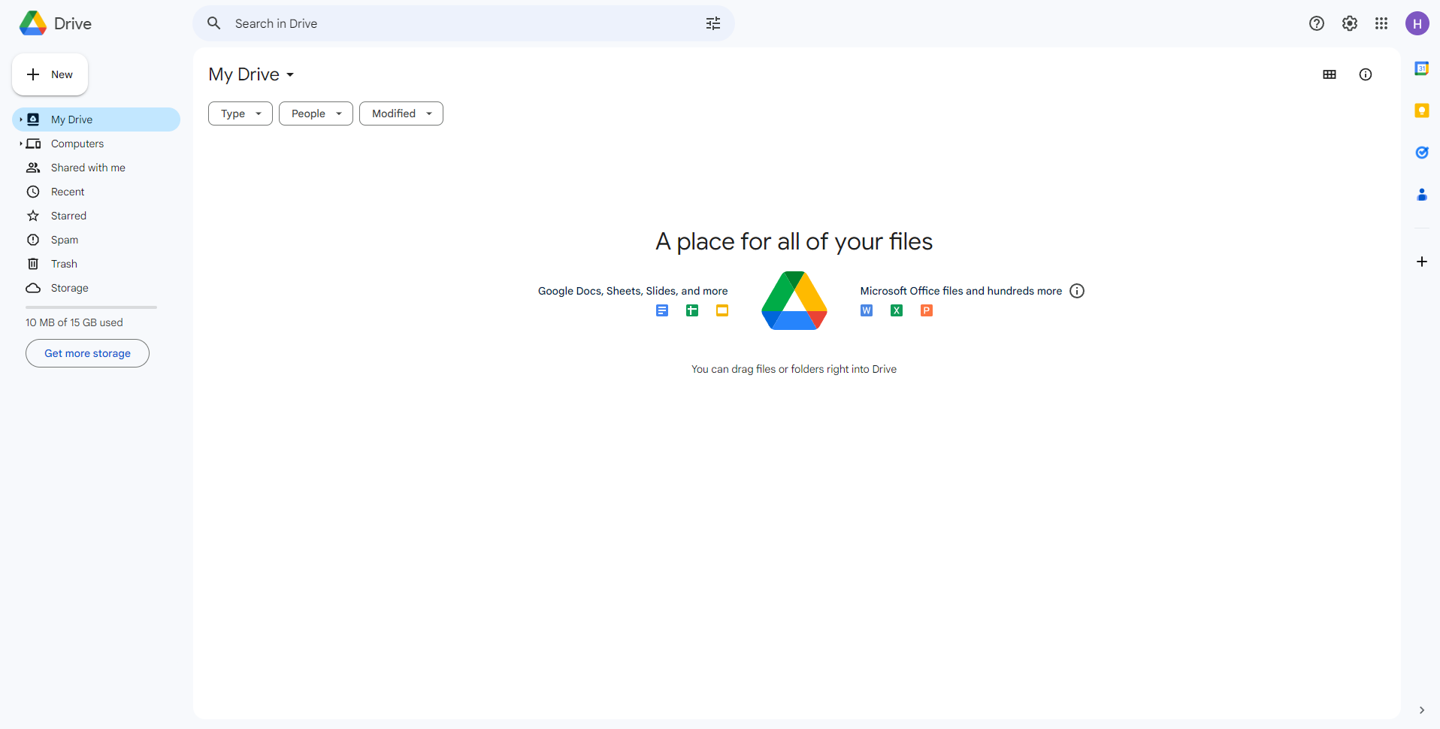The width and height of the screenshot is (1440, 729).
Task: Click 'Microsoft Office files and hundreds more'
Action: 961,291
